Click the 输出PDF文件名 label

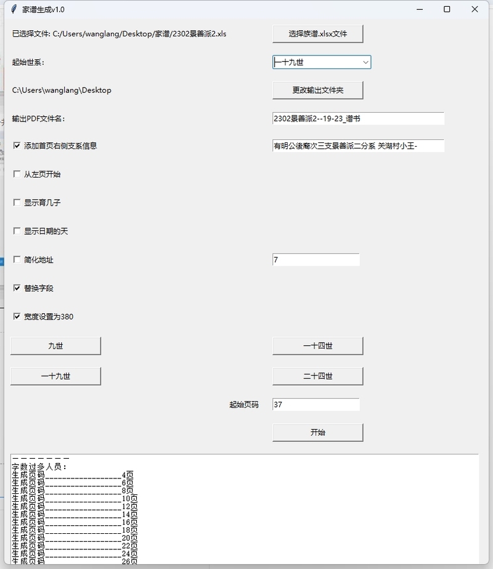38,118
